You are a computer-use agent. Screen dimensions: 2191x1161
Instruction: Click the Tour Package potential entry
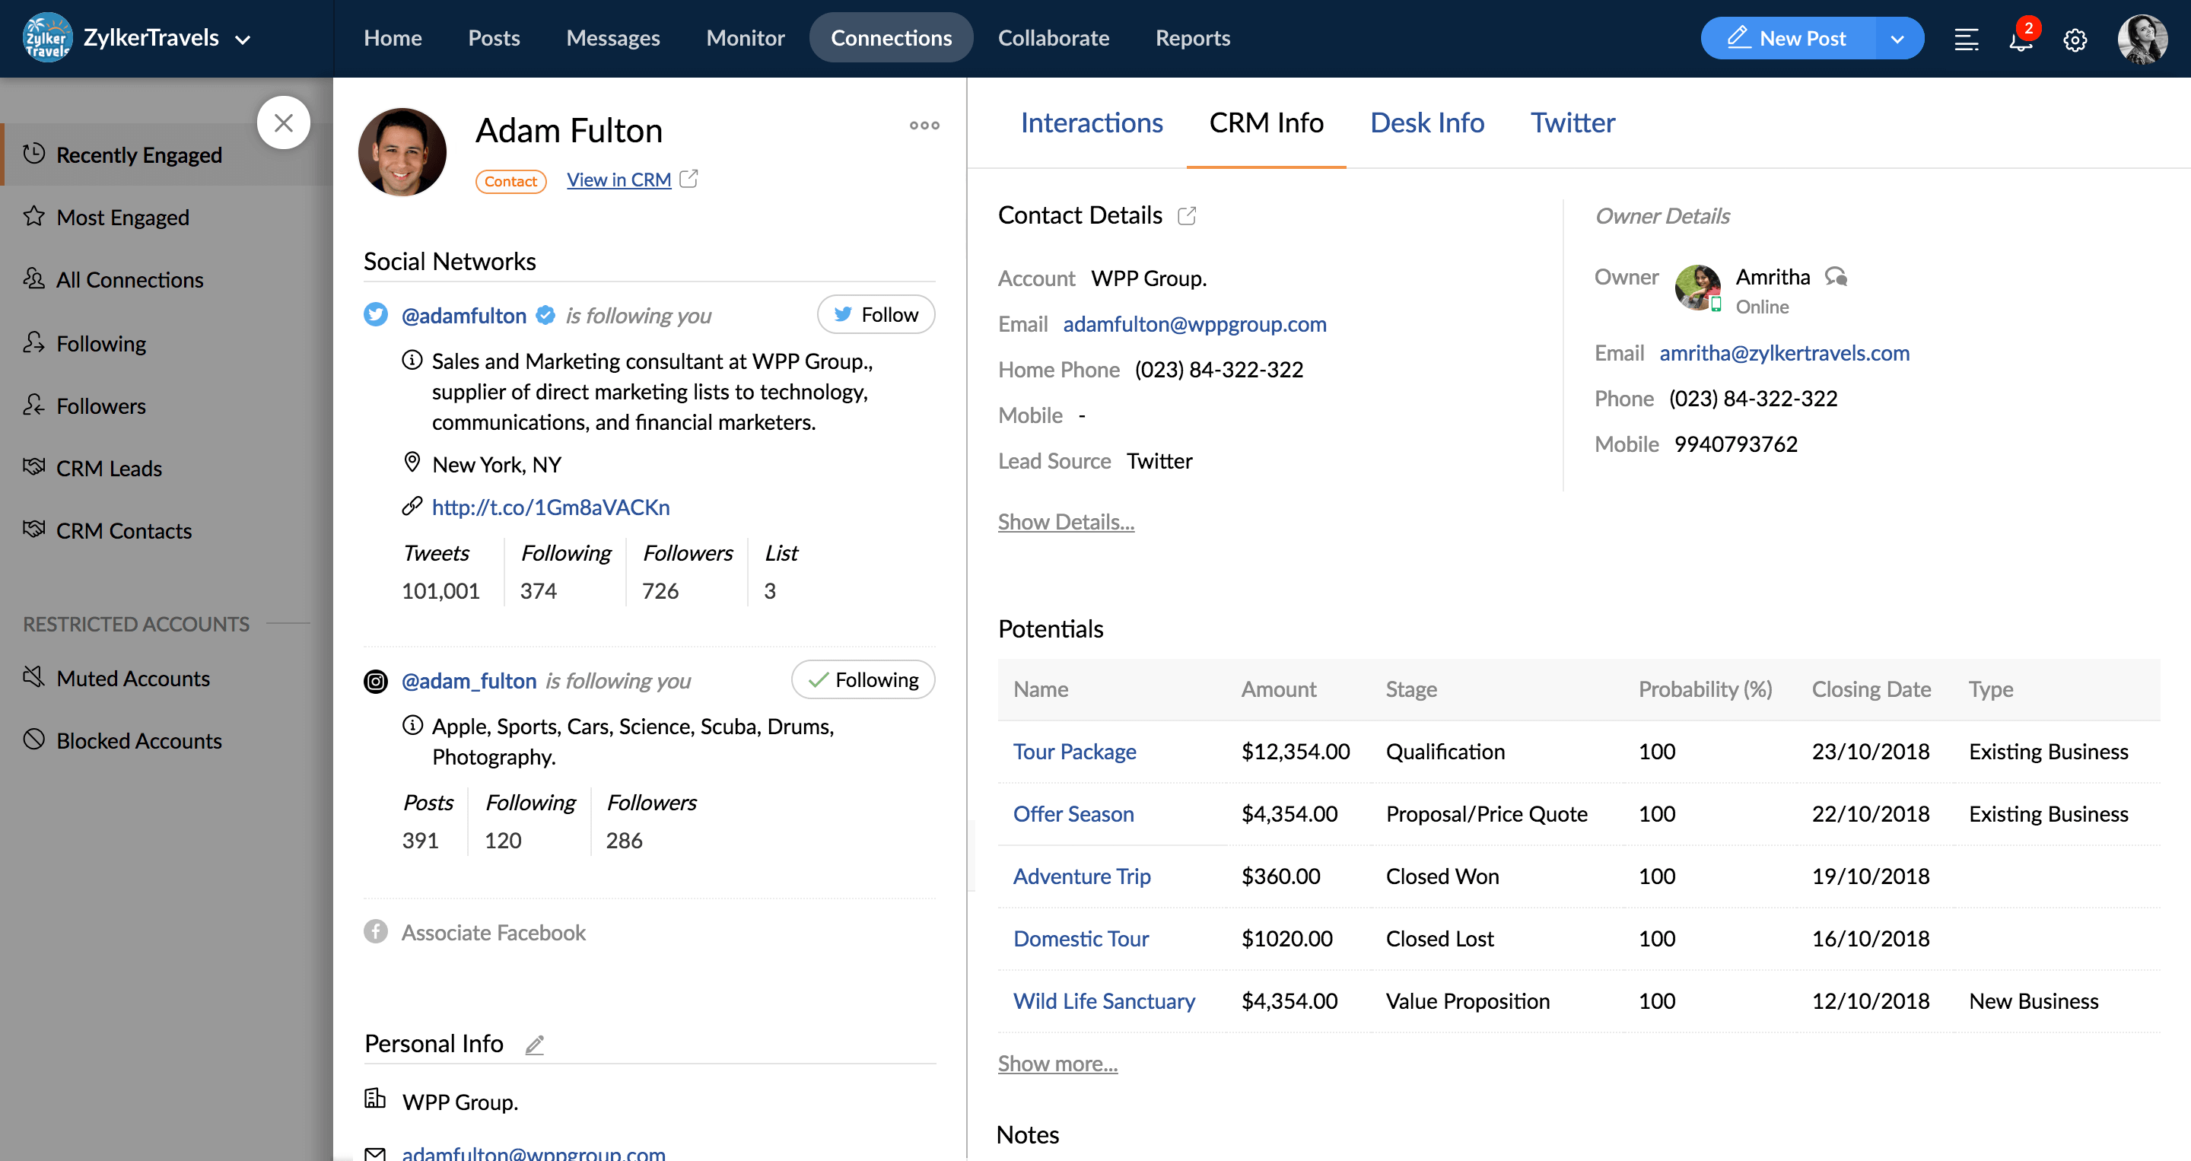tap(1075, 751)
